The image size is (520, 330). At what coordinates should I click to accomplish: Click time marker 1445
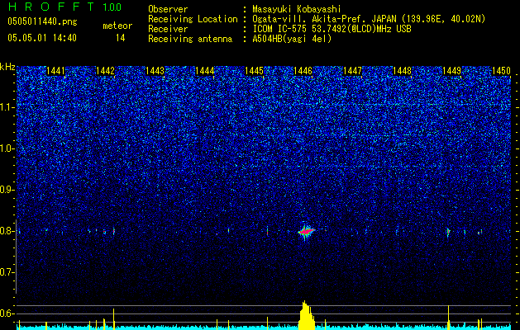254,71
